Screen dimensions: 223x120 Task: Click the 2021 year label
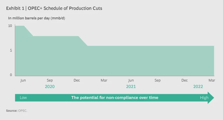point(131,87)
